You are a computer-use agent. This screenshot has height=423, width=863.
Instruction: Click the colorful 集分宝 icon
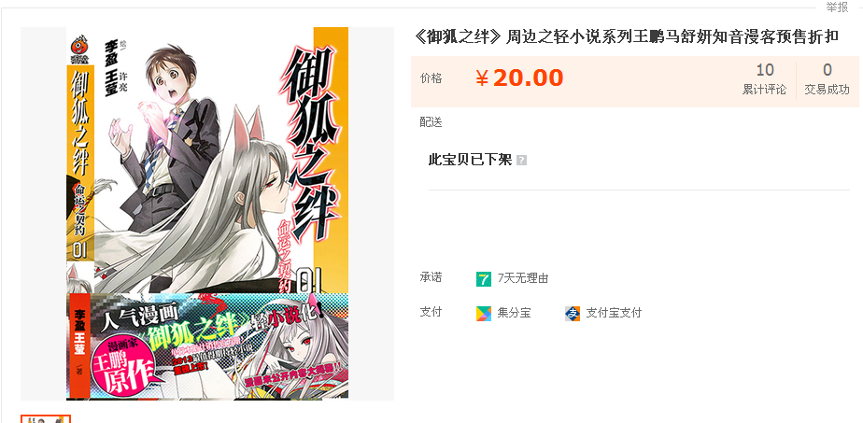(483, 314)
